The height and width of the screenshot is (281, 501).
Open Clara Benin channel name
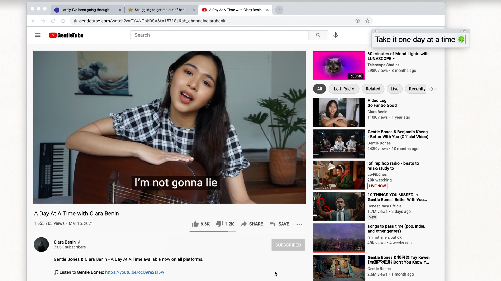(64, 242)
